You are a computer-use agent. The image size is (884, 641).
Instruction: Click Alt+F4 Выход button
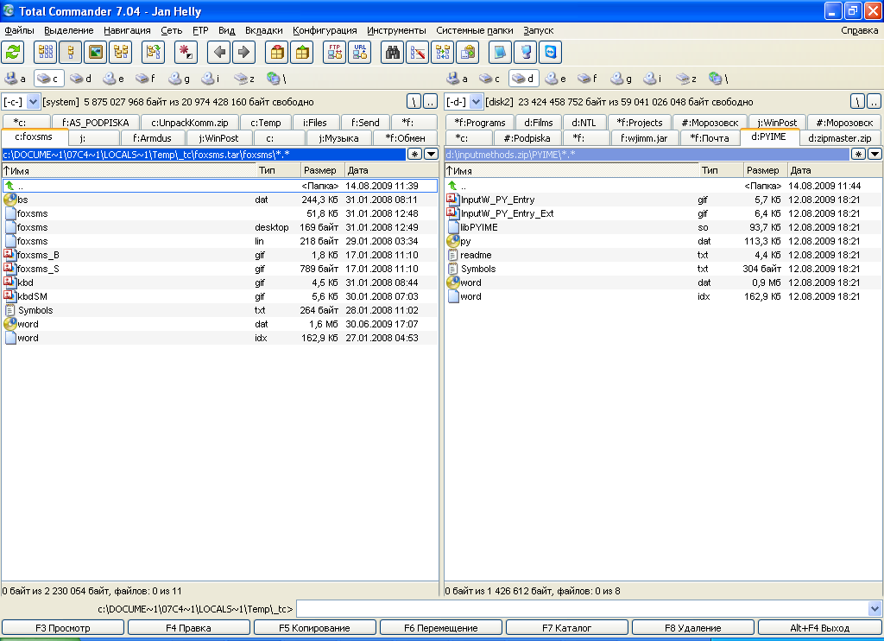[x=820, y=627]
